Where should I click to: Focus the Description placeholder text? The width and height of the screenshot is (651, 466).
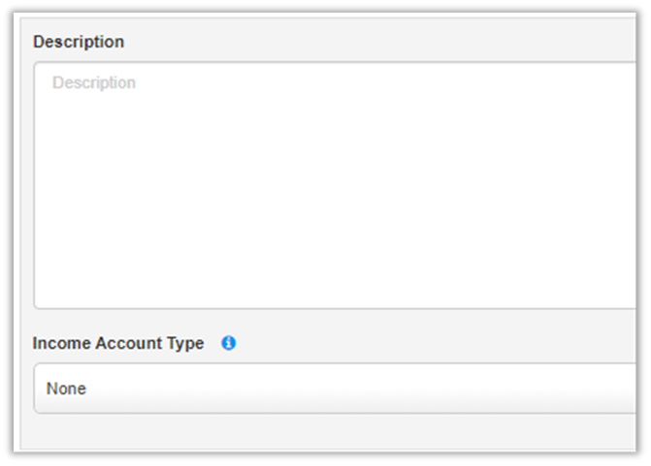[x=94, y=83]
